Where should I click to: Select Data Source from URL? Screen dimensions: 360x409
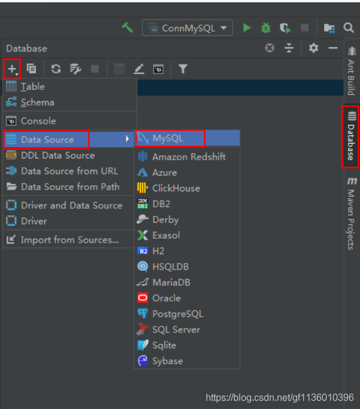click(68, 171)
